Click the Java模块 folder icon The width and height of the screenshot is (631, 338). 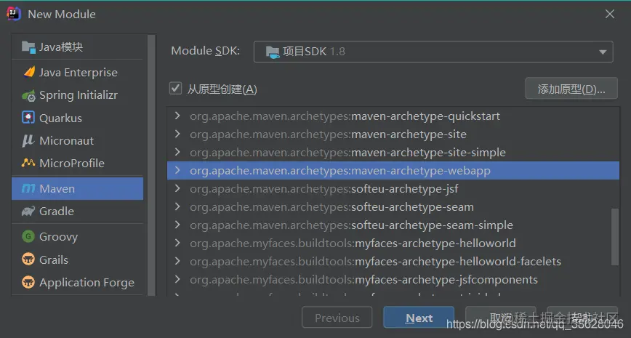28,47
